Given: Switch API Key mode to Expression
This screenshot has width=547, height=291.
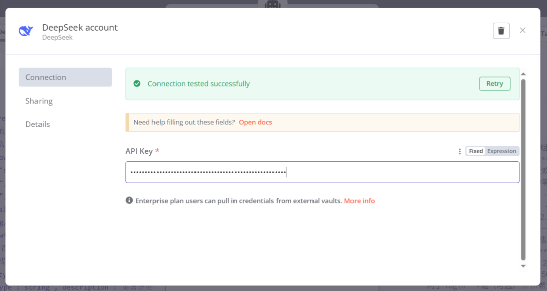Looking at the screenshot, I should point(501,151).
